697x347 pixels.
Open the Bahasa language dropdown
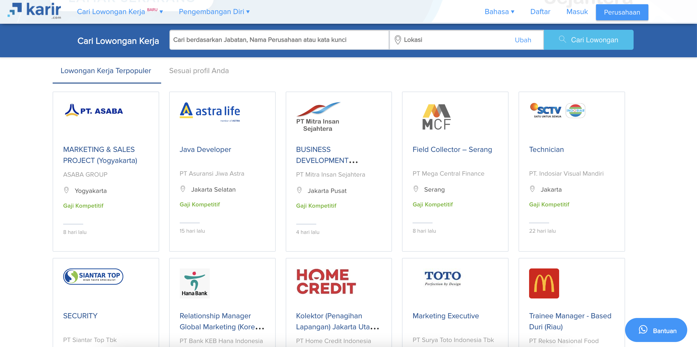click(499, 12)
